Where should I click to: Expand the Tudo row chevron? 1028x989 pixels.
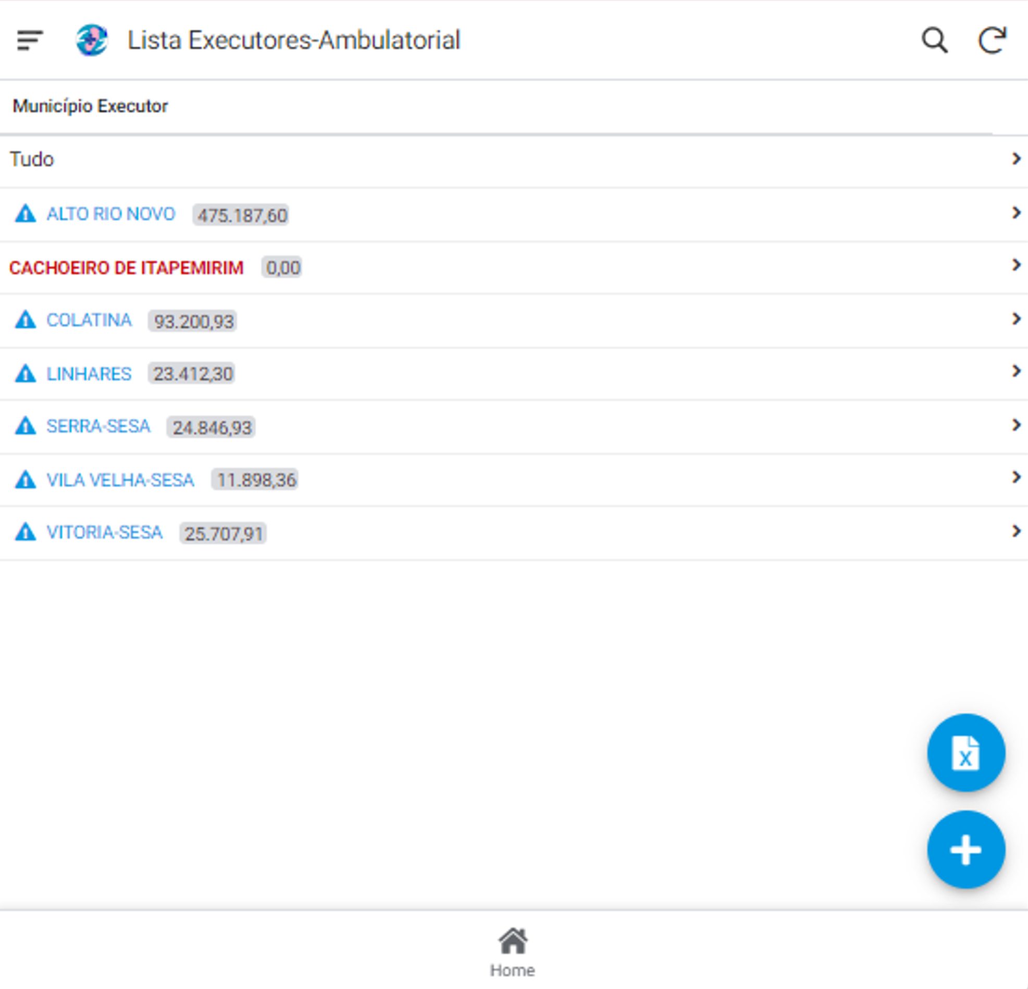coord(1016,159)
